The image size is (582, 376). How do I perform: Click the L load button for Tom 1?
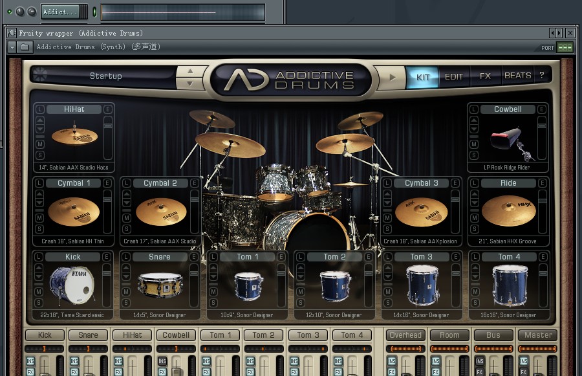[213, 257]
